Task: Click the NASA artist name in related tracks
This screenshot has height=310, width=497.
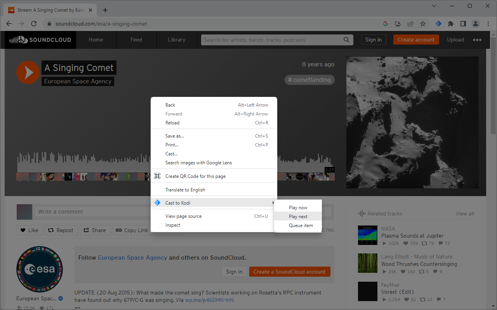Action: [388, 229]
